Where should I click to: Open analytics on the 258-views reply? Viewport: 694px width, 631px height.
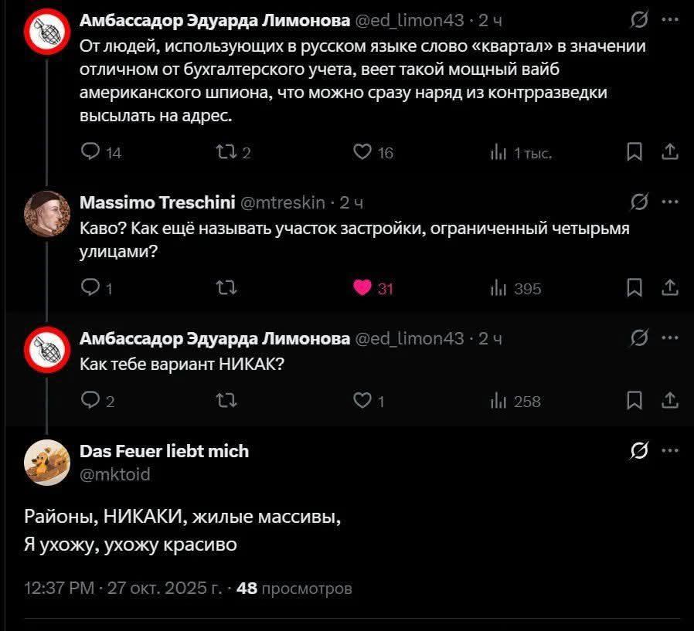(500, 401)
